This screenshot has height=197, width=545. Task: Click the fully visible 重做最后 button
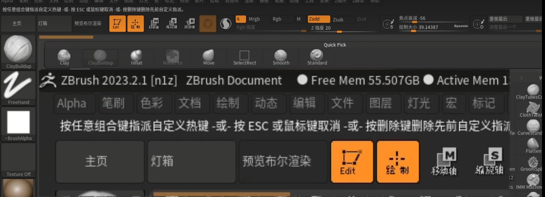point(505,19)
